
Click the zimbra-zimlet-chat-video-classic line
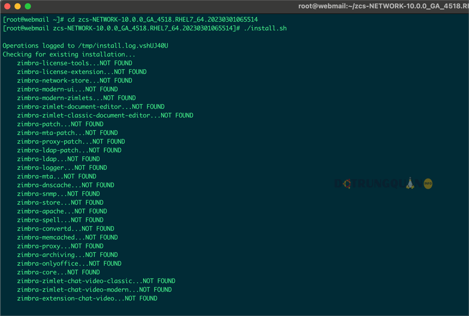[96, 281]
